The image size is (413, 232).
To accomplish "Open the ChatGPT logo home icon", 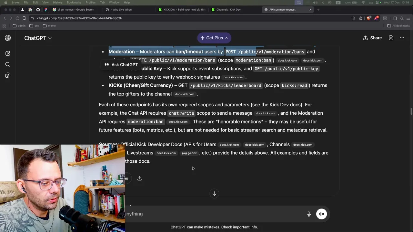I will click(8, 38).
